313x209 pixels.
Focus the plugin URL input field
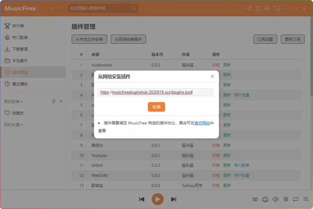click(x=155, y=92)
